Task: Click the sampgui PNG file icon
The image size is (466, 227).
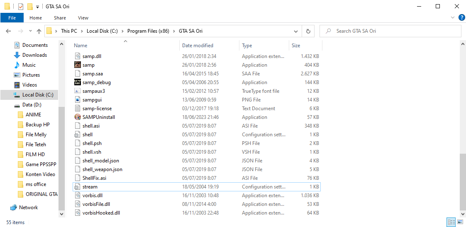Action: tap(77, 100)
